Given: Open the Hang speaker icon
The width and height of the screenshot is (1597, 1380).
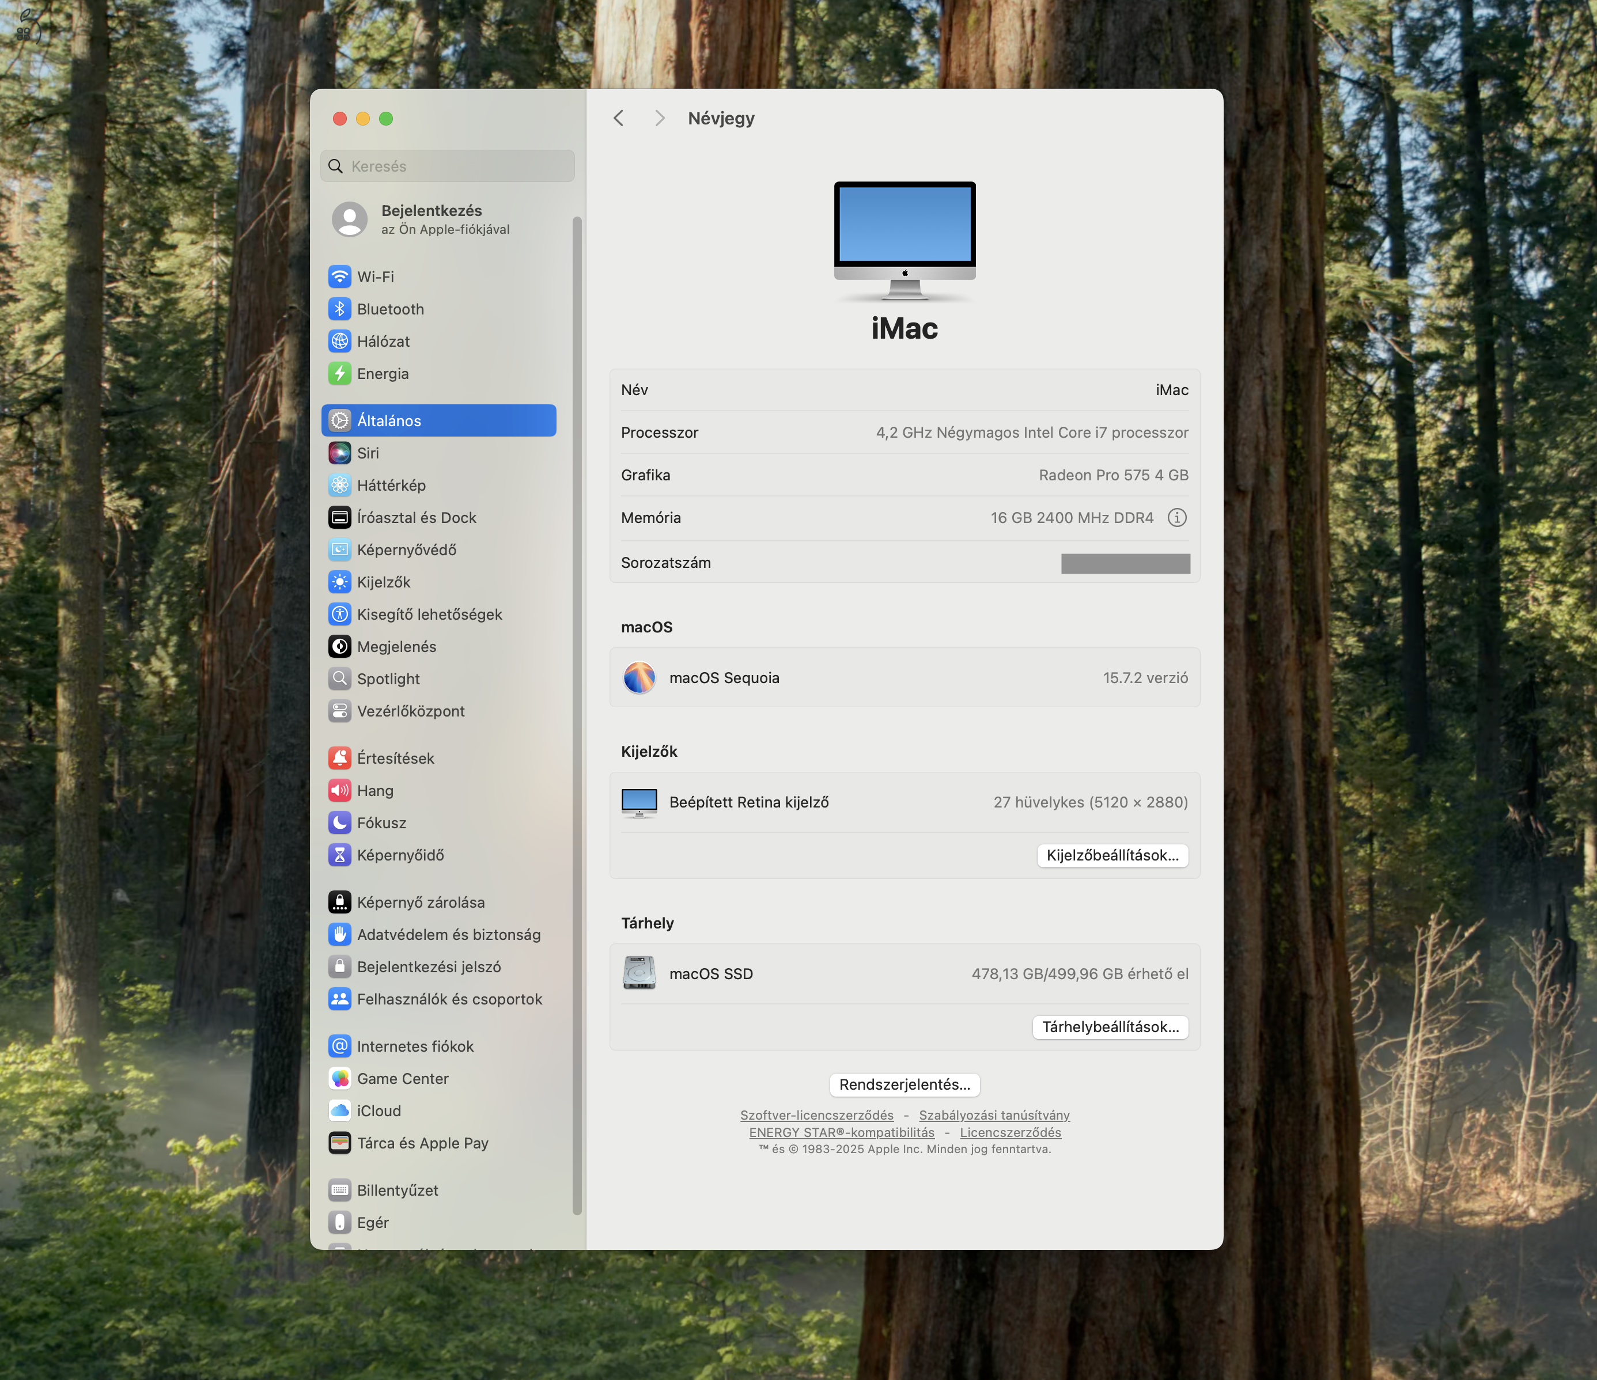Looking at the screenshot, I should click(339, 791).
